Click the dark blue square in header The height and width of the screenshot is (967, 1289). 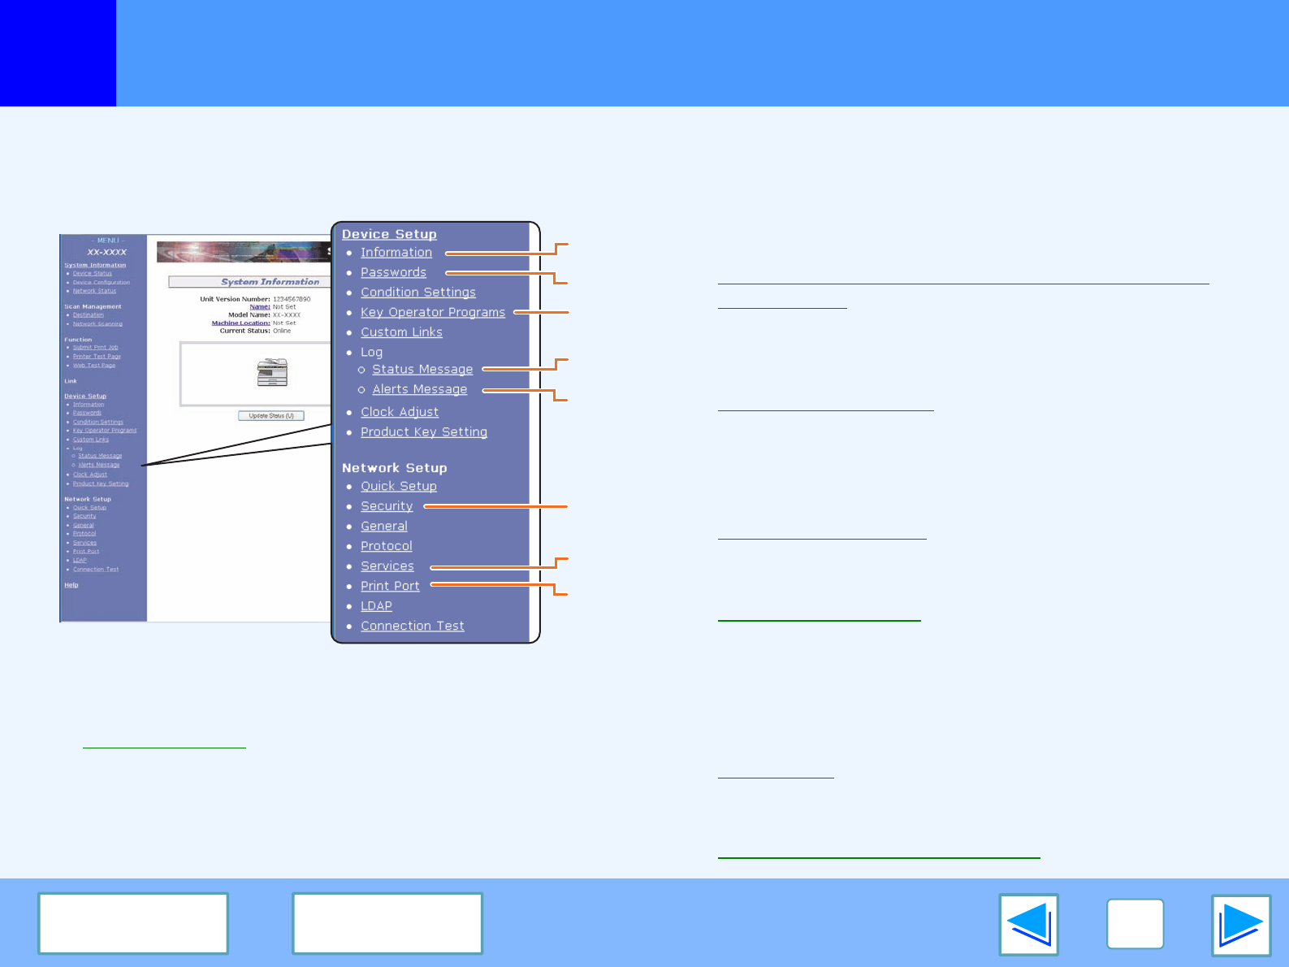[58, 53]
